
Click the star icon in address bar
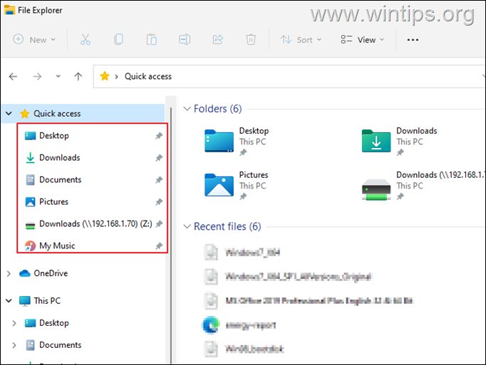tap(105, 76)
